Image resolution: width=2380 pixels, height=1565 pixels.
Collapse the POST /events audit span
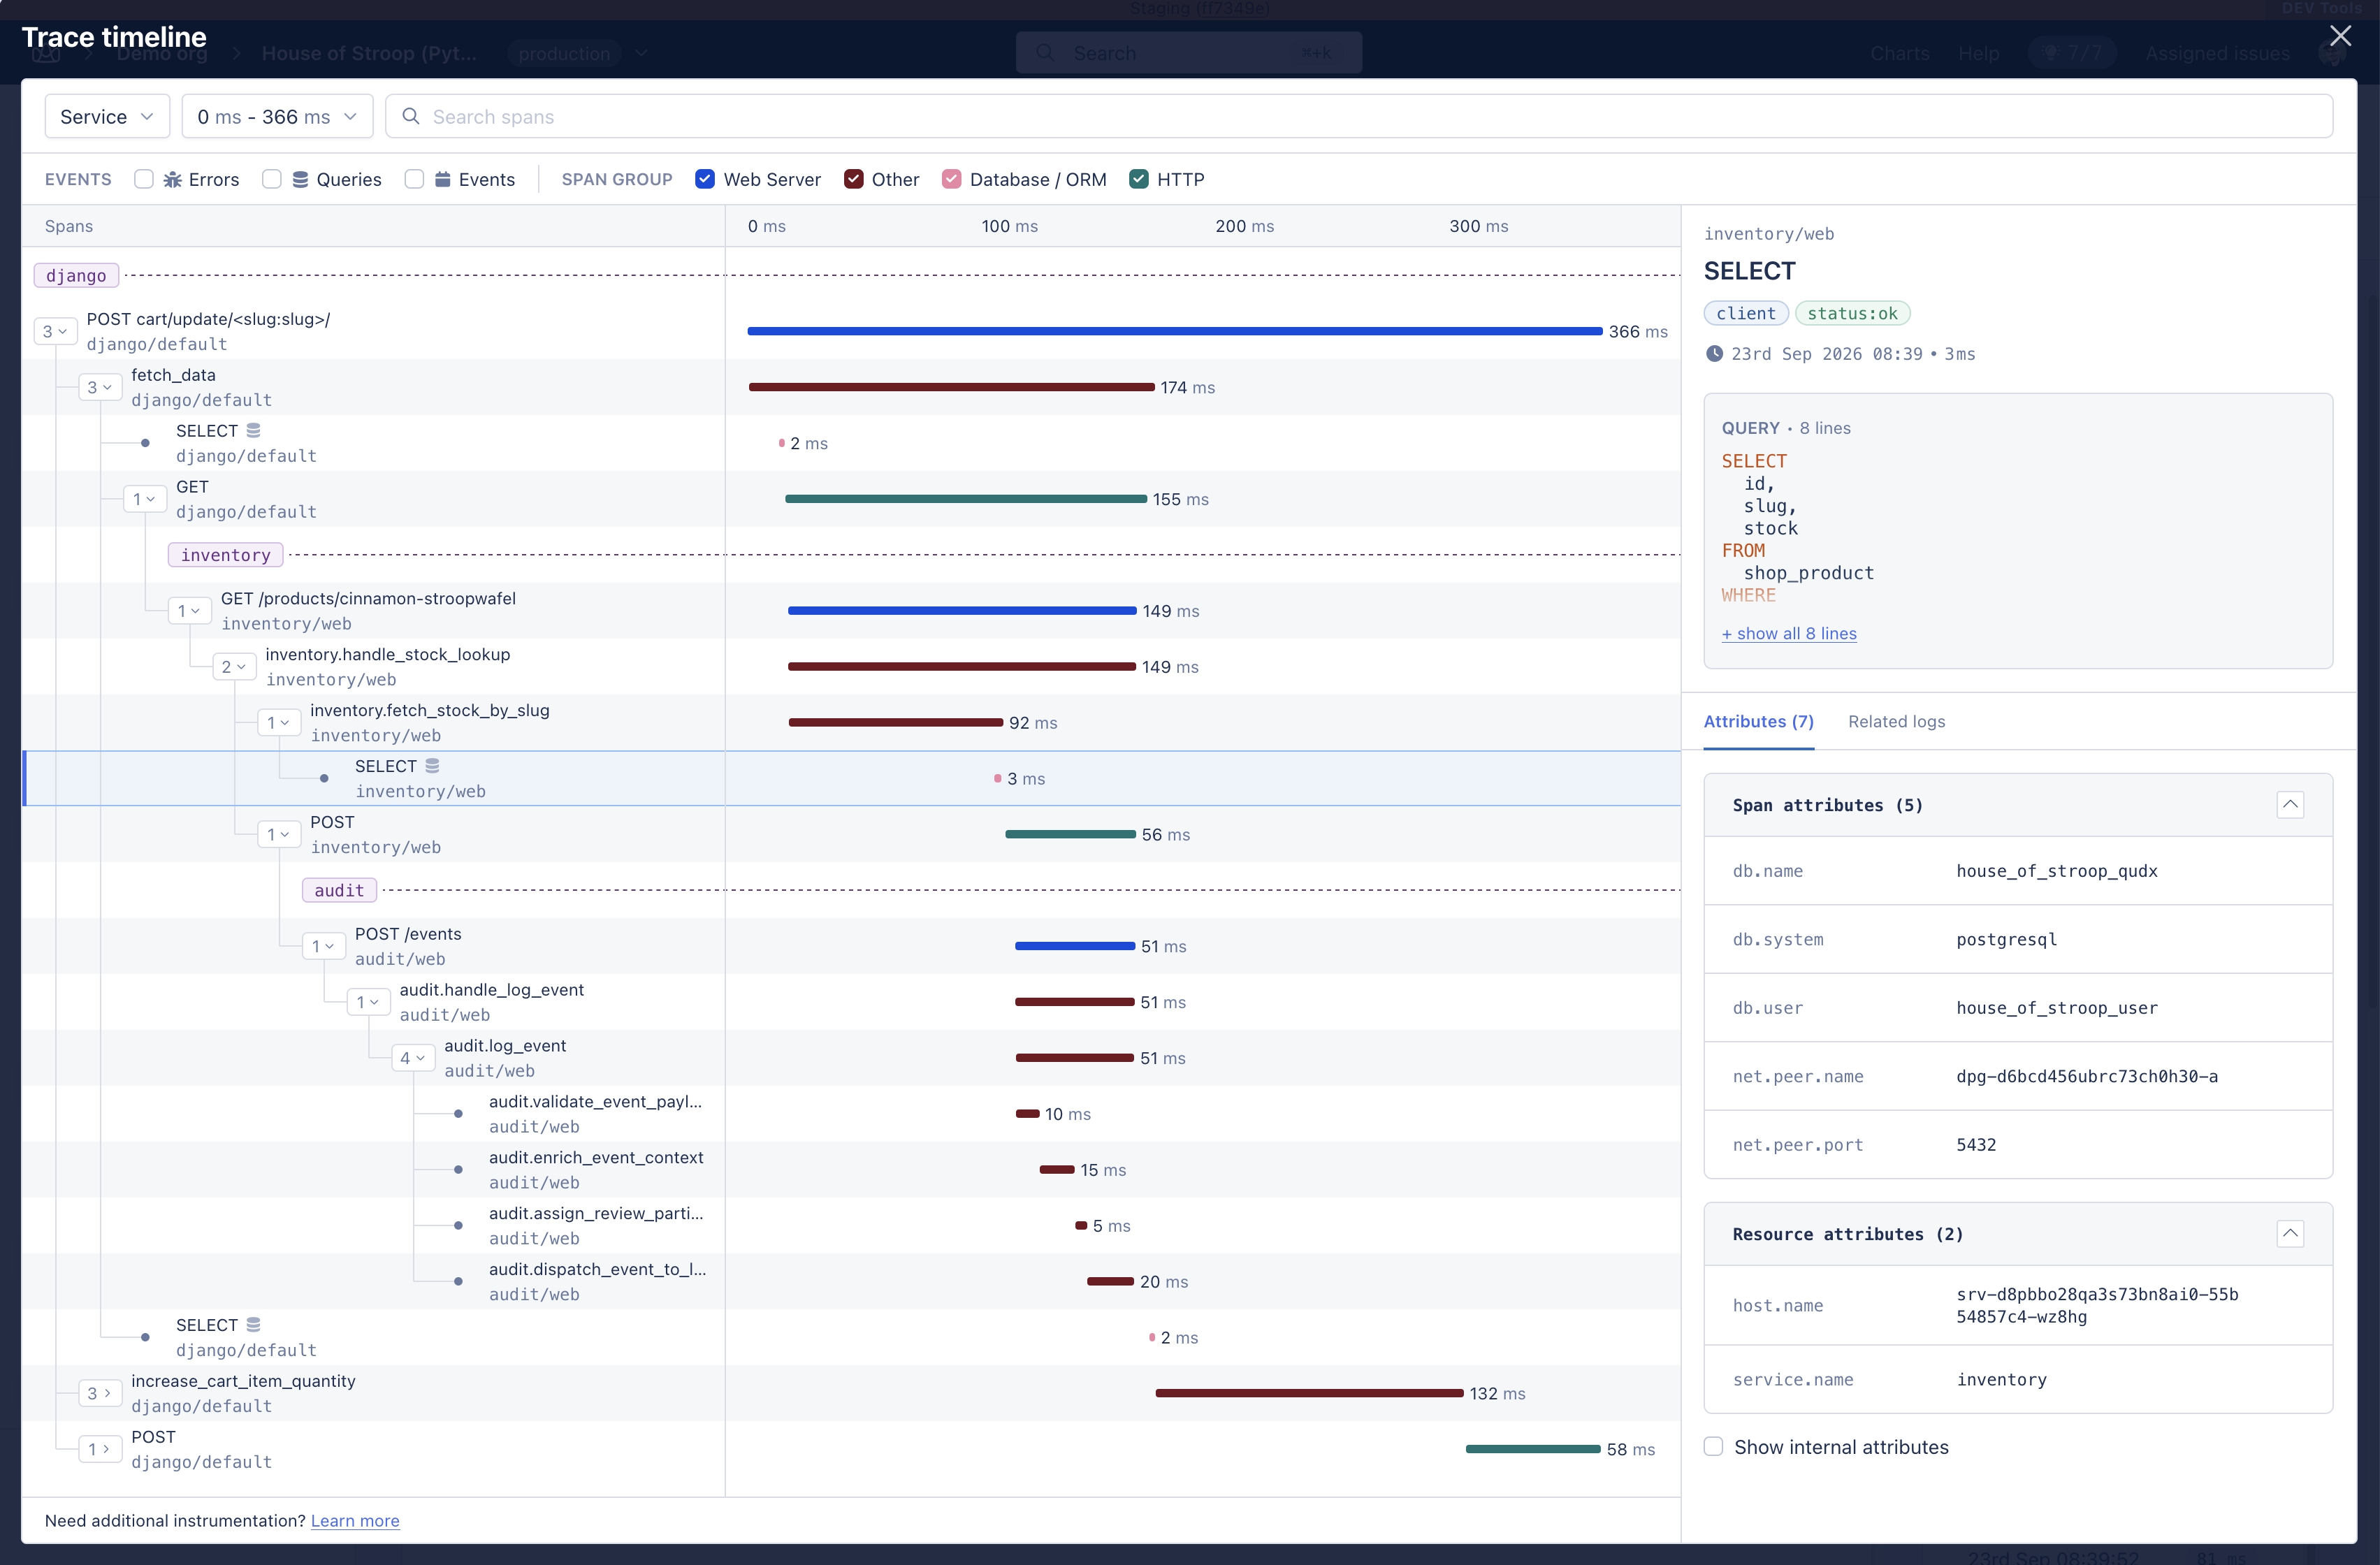(x=324, y=946)
